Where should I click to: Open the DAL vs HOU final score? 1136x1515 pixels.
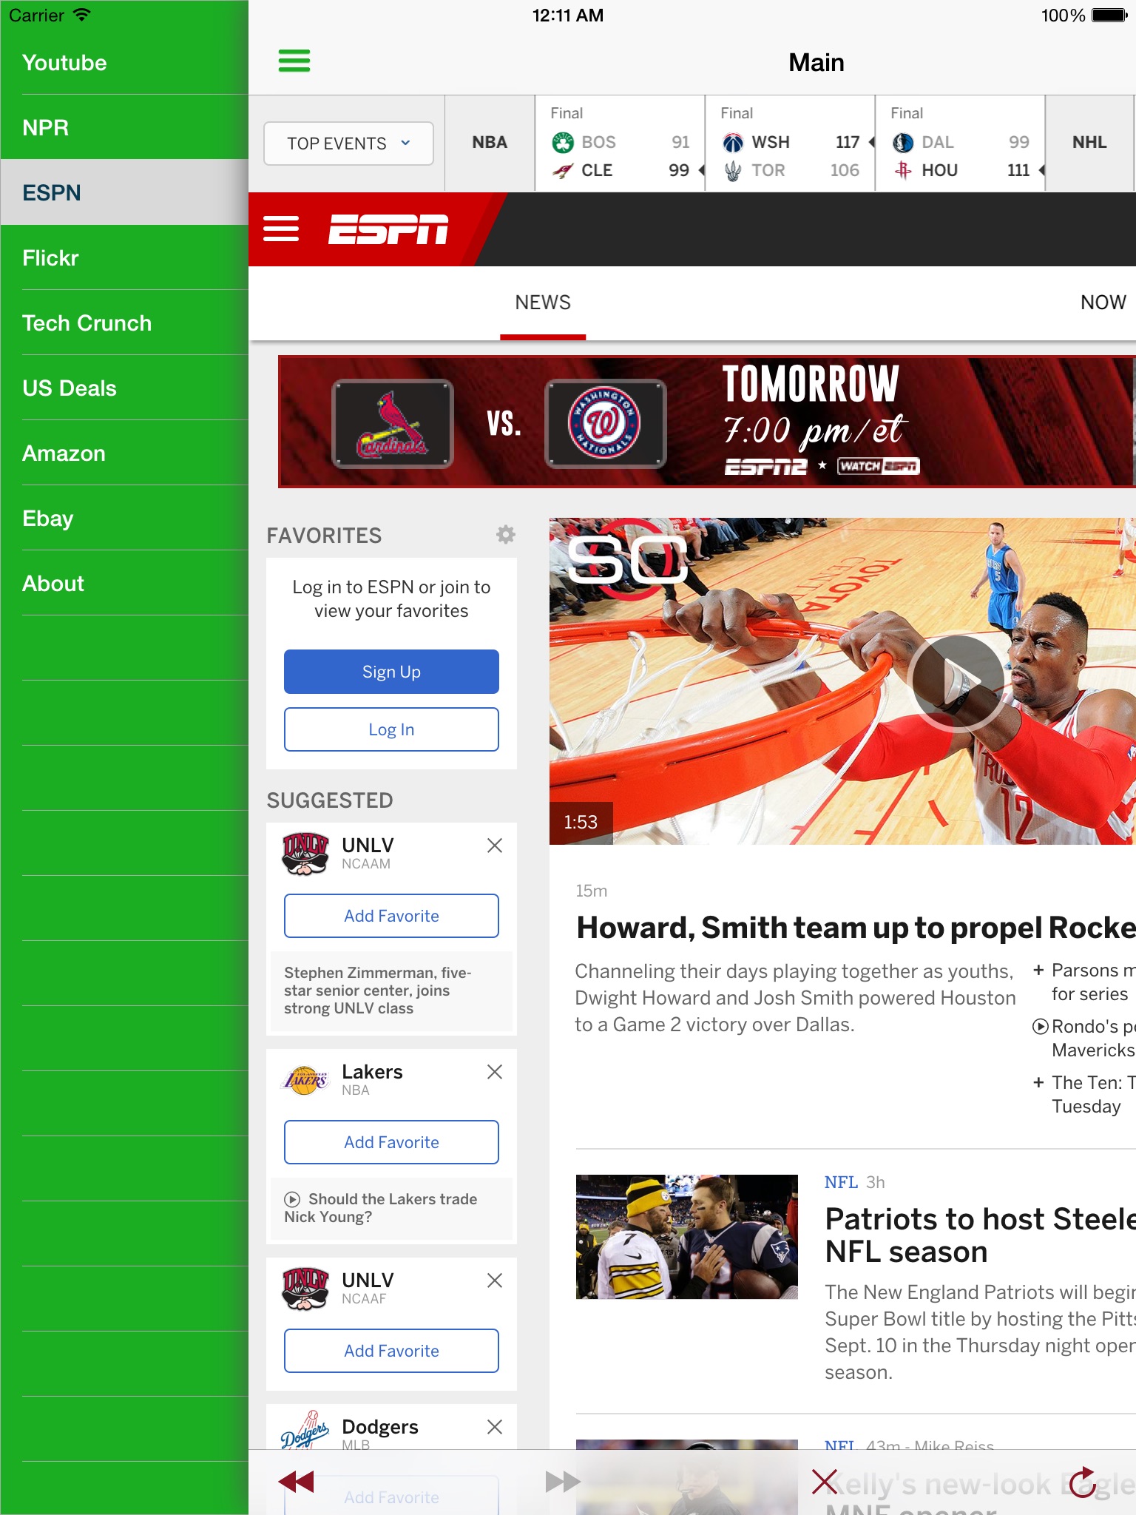[960, 144]
